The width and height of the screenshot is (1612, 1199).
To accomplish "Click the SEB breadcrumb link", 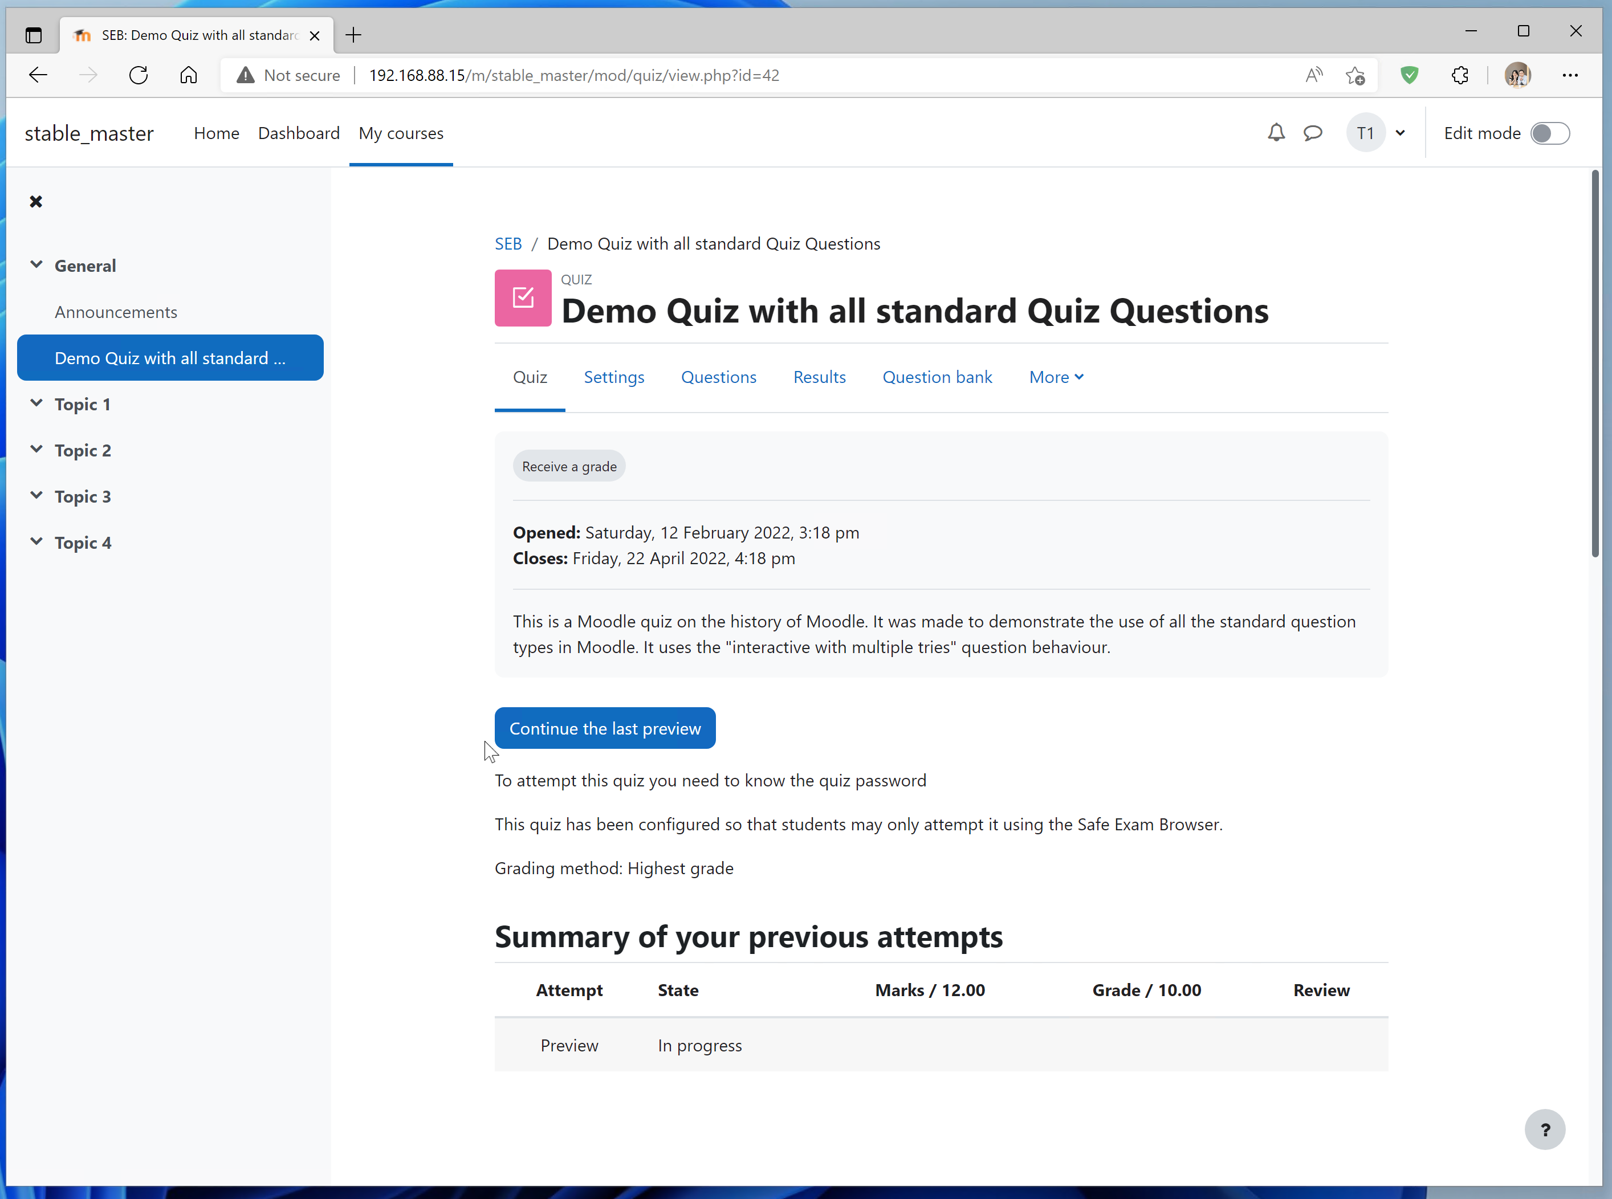I will point(508,244).
